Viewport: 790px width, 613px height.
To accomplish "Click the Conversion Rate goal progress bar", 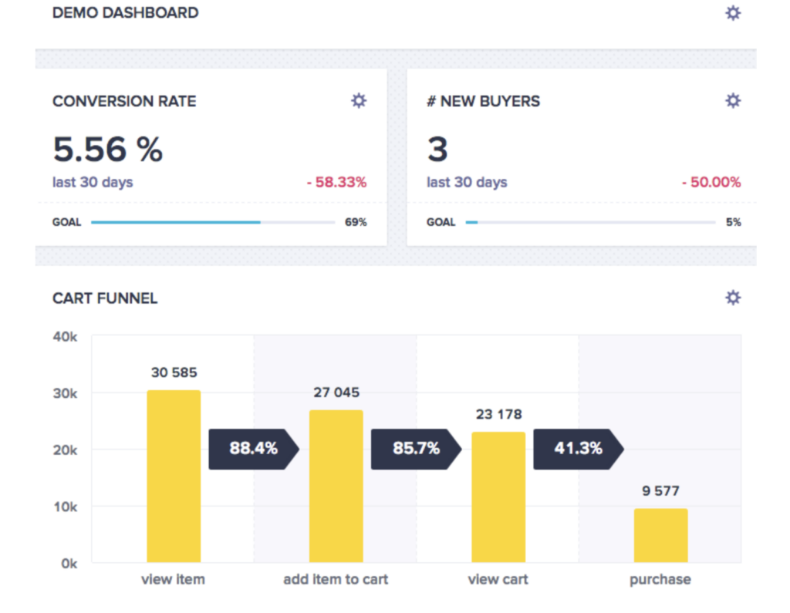I will (213, 222).
